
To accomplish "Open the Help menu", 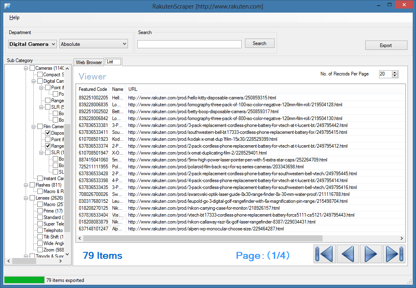I will 14,17.
